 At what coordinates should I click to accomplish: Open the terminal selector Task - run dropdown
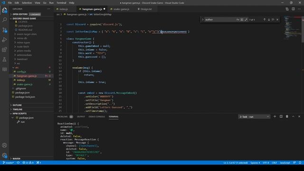click(x=254, y=117)
